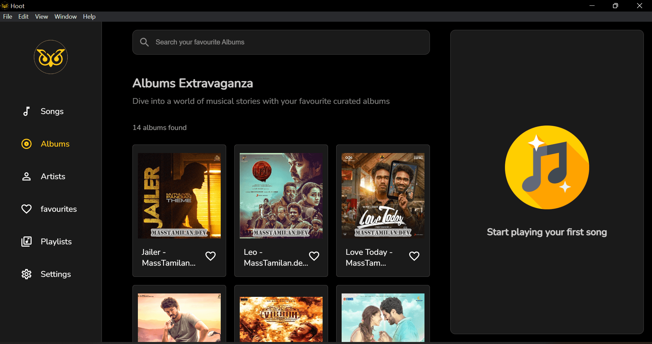
Task: Go to the Songs page
Action: tap(52, 111)
